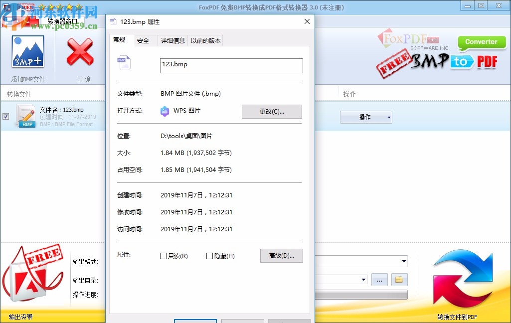
Task: Click the 更改(C)... change button
Action: click(x=272, y=111)
